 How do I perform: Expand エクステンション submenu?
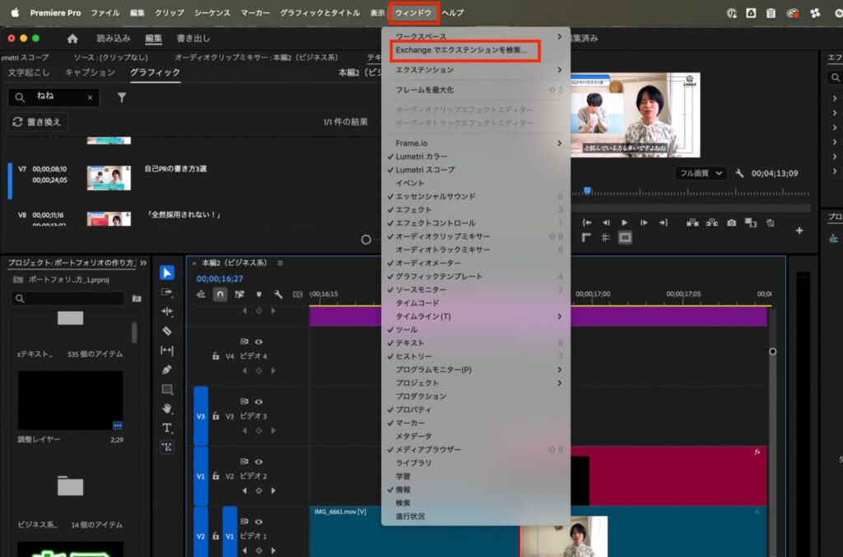(475, 70)
